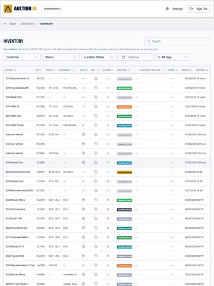Sort by the Updated column header
The image size is (214, 286).
click(x=202, y=70)
